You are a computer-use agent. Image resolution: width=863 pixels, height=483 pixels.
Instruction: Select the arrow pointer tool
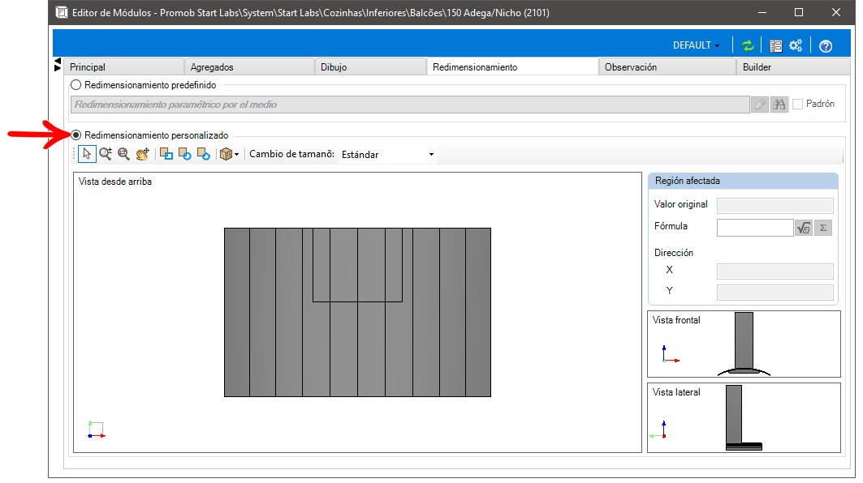coord(87,155)
